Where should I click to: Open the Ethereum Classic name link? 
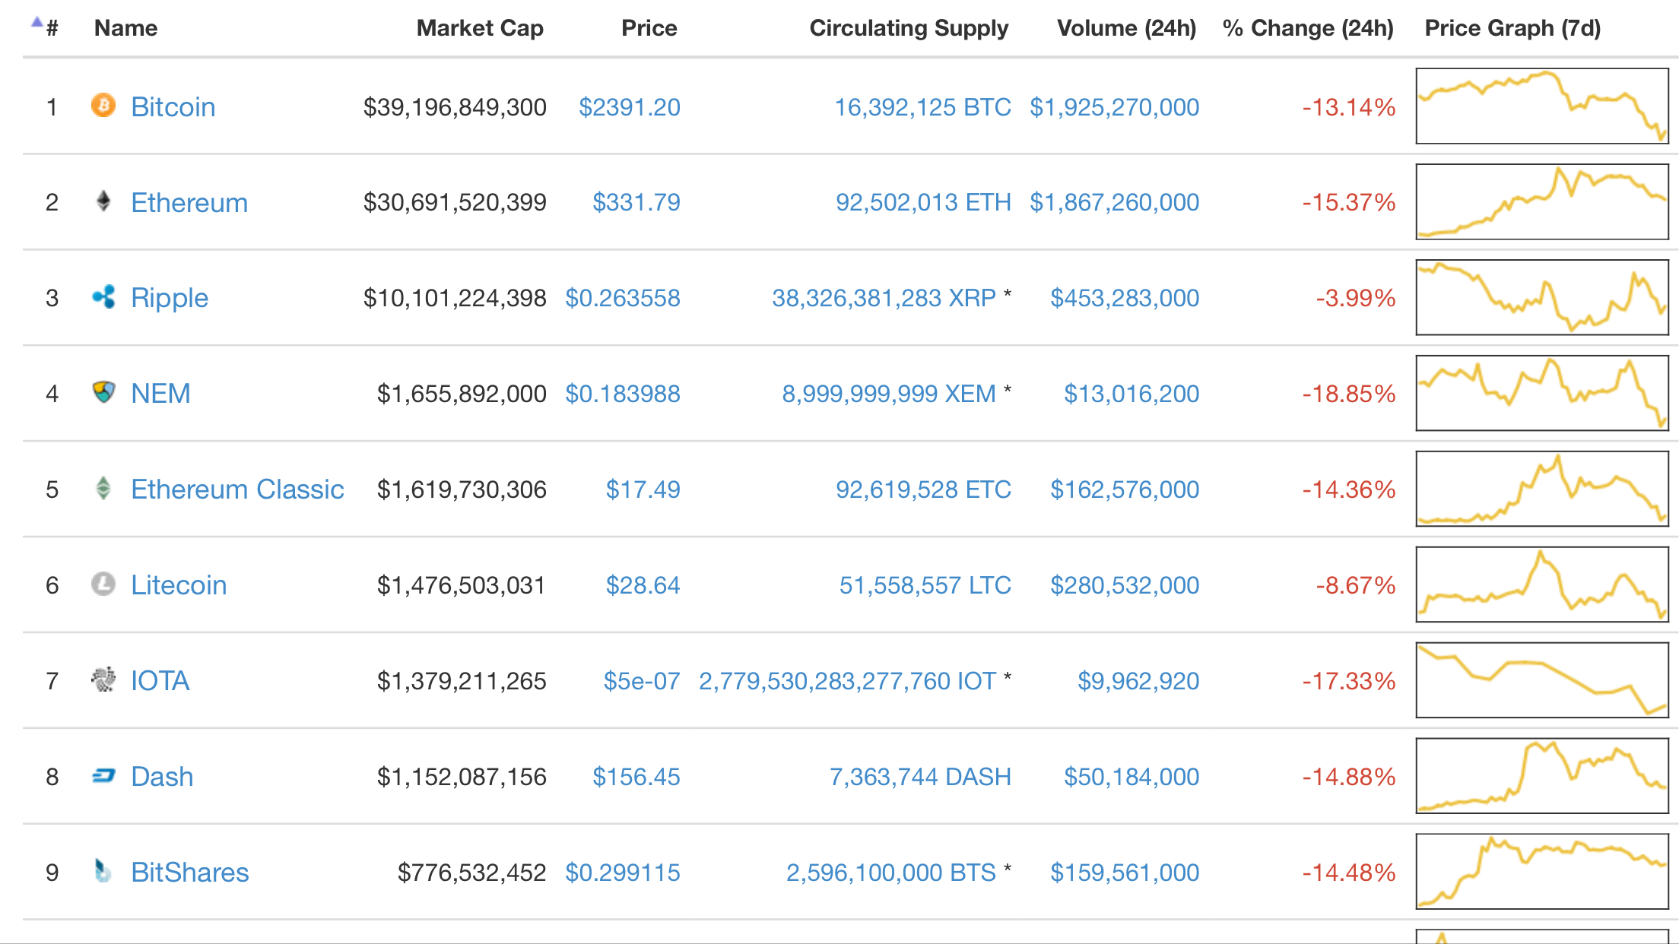[237, 489]
